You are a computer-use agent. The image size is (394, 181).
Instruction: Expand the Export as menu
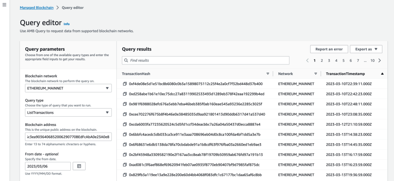pos(366,49)
